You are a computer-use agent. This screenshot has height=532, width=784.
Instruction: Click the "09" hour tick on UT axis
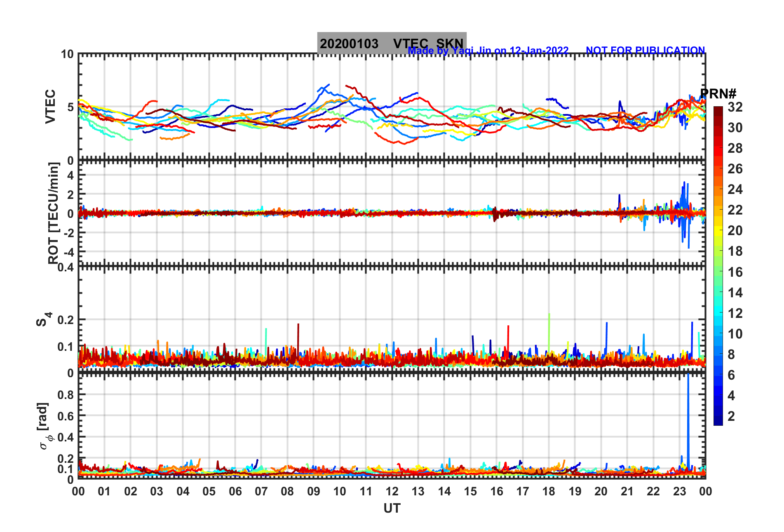(x=314, y=491)
